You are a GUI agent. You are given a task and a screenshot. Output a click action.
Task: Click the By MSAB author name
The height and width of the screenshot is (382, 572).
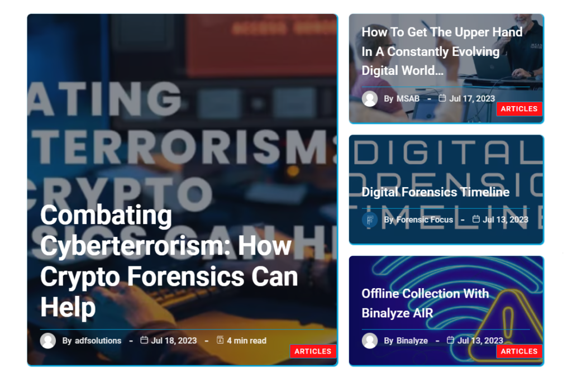tap(402, 98)
